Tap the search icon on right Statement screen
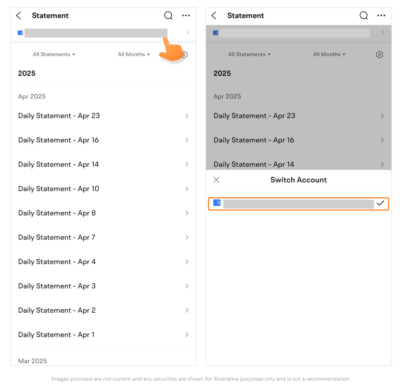The image size is (402, 390). pyautogui.click(x=364, y=16)
